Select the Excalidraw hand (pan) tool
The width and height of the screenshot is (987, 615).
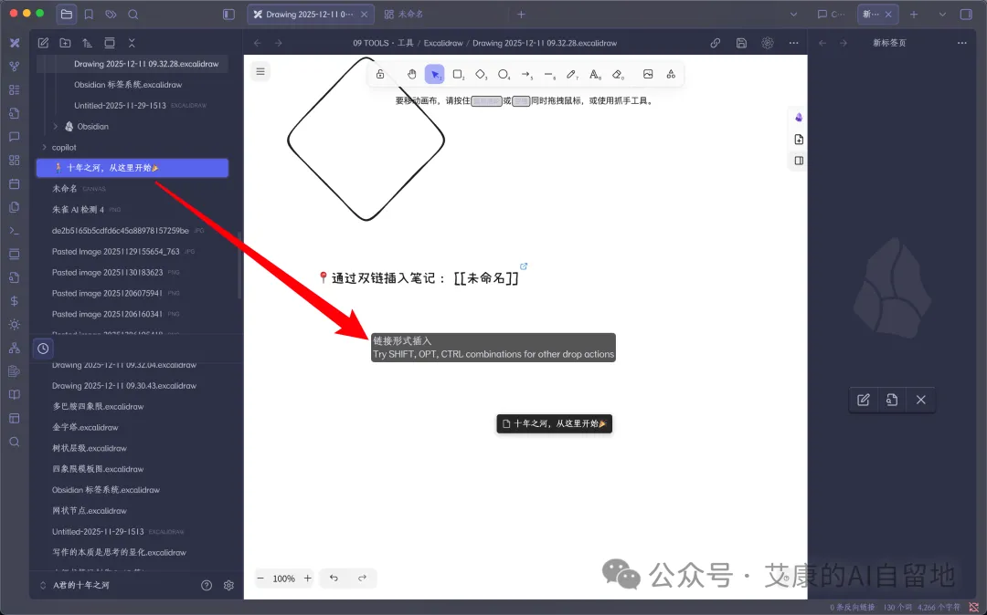(x=411, y=74)
